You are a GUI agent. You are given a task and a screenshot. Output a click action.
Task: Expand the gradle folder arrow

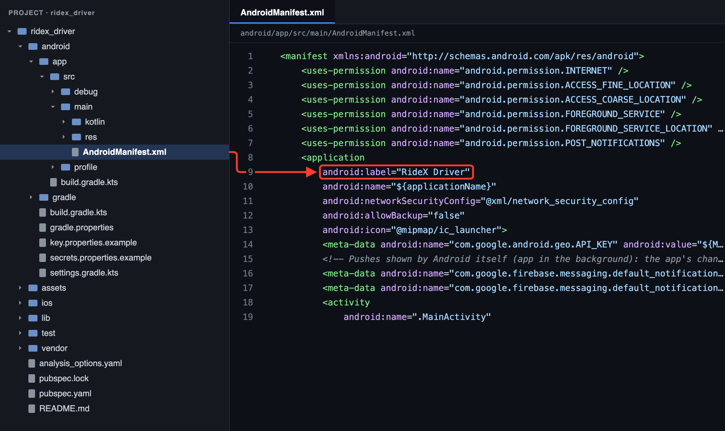coord(31,197)
